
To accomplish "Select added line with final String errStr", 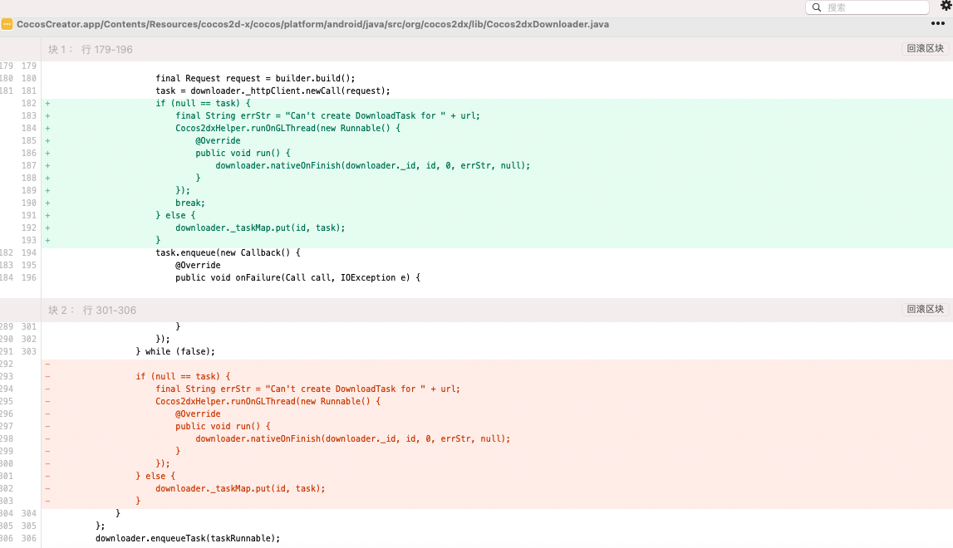I will 327,116.
